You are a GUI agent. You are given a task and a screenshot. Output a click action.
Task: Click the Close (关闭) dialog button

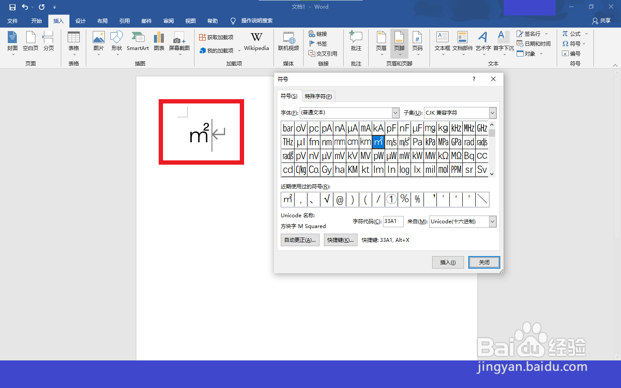[x=484, y=262]
